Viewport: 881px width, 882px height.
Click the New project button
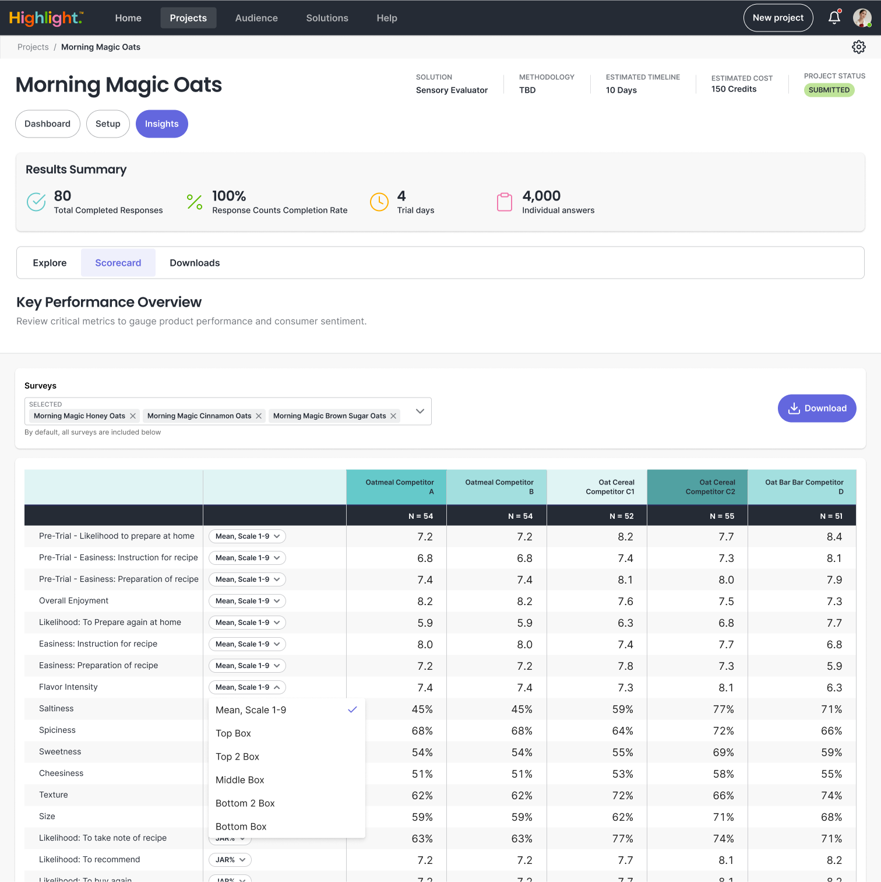(778, 17)
